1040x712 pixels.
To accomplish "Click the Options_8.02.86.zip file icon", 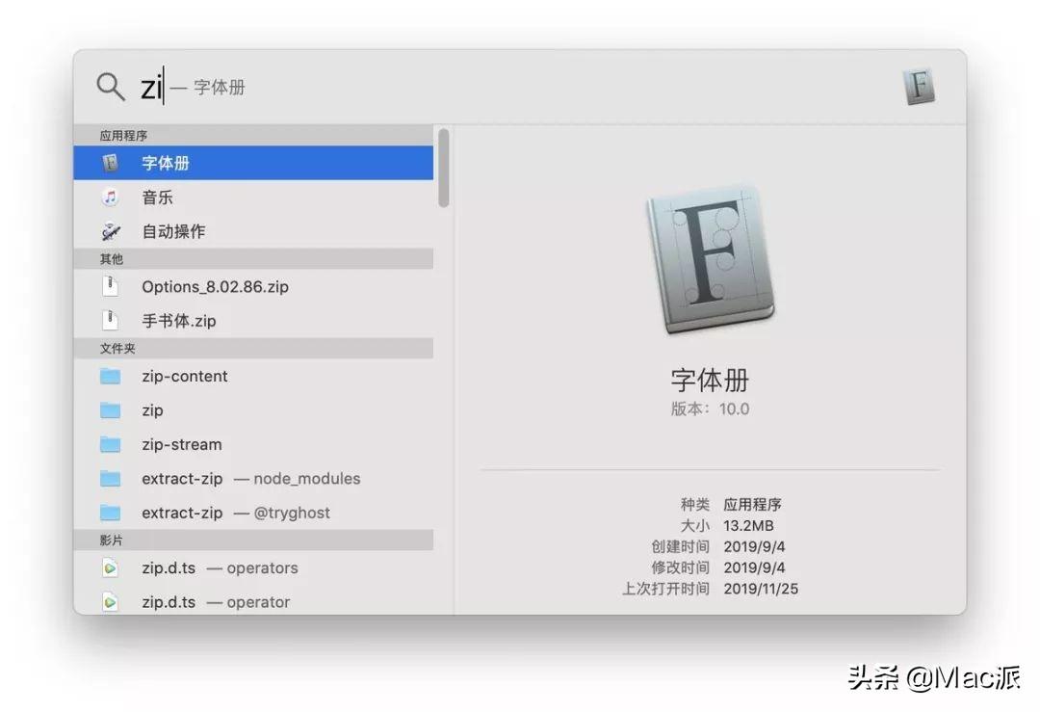I will click(110, 287).
